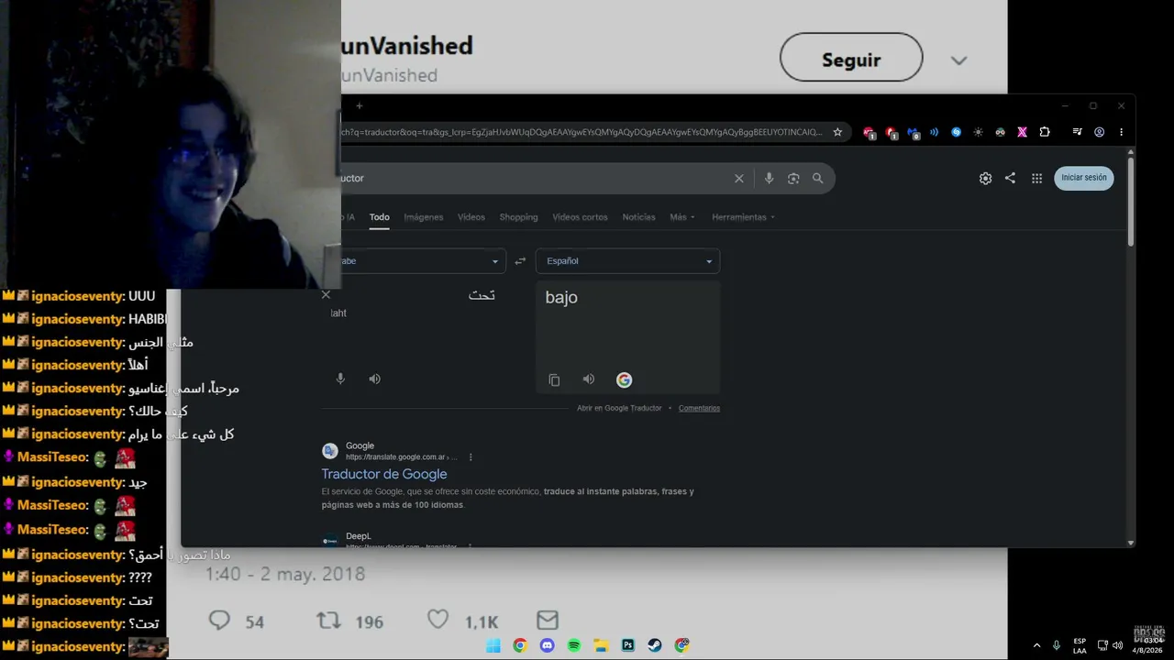Open Google quick settings gear
The image size is (1174, 660).
[x=985, y=179]
